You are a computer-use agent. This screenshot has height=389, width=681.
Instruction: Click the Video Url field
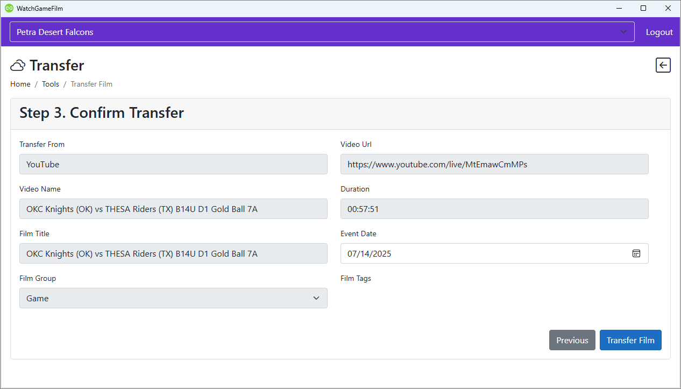click(x=494, y=164)
